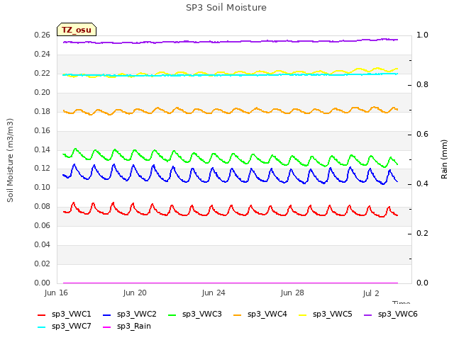Click the 0.4 rain axis tick label
Viewport: 454px width, 340px height.
(422, 183)
